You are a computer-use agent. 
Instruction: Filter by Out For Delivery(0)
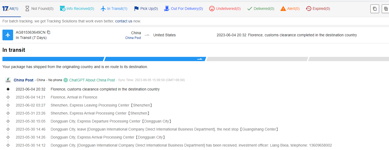184,9
